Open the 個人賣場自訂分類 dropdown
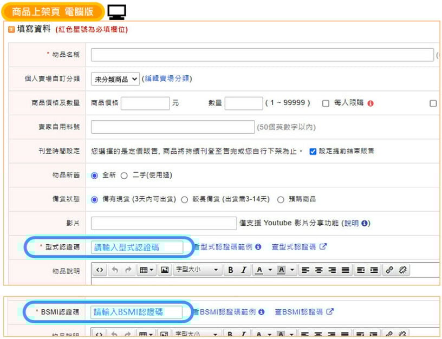442x339 pixels. point(116,79)
